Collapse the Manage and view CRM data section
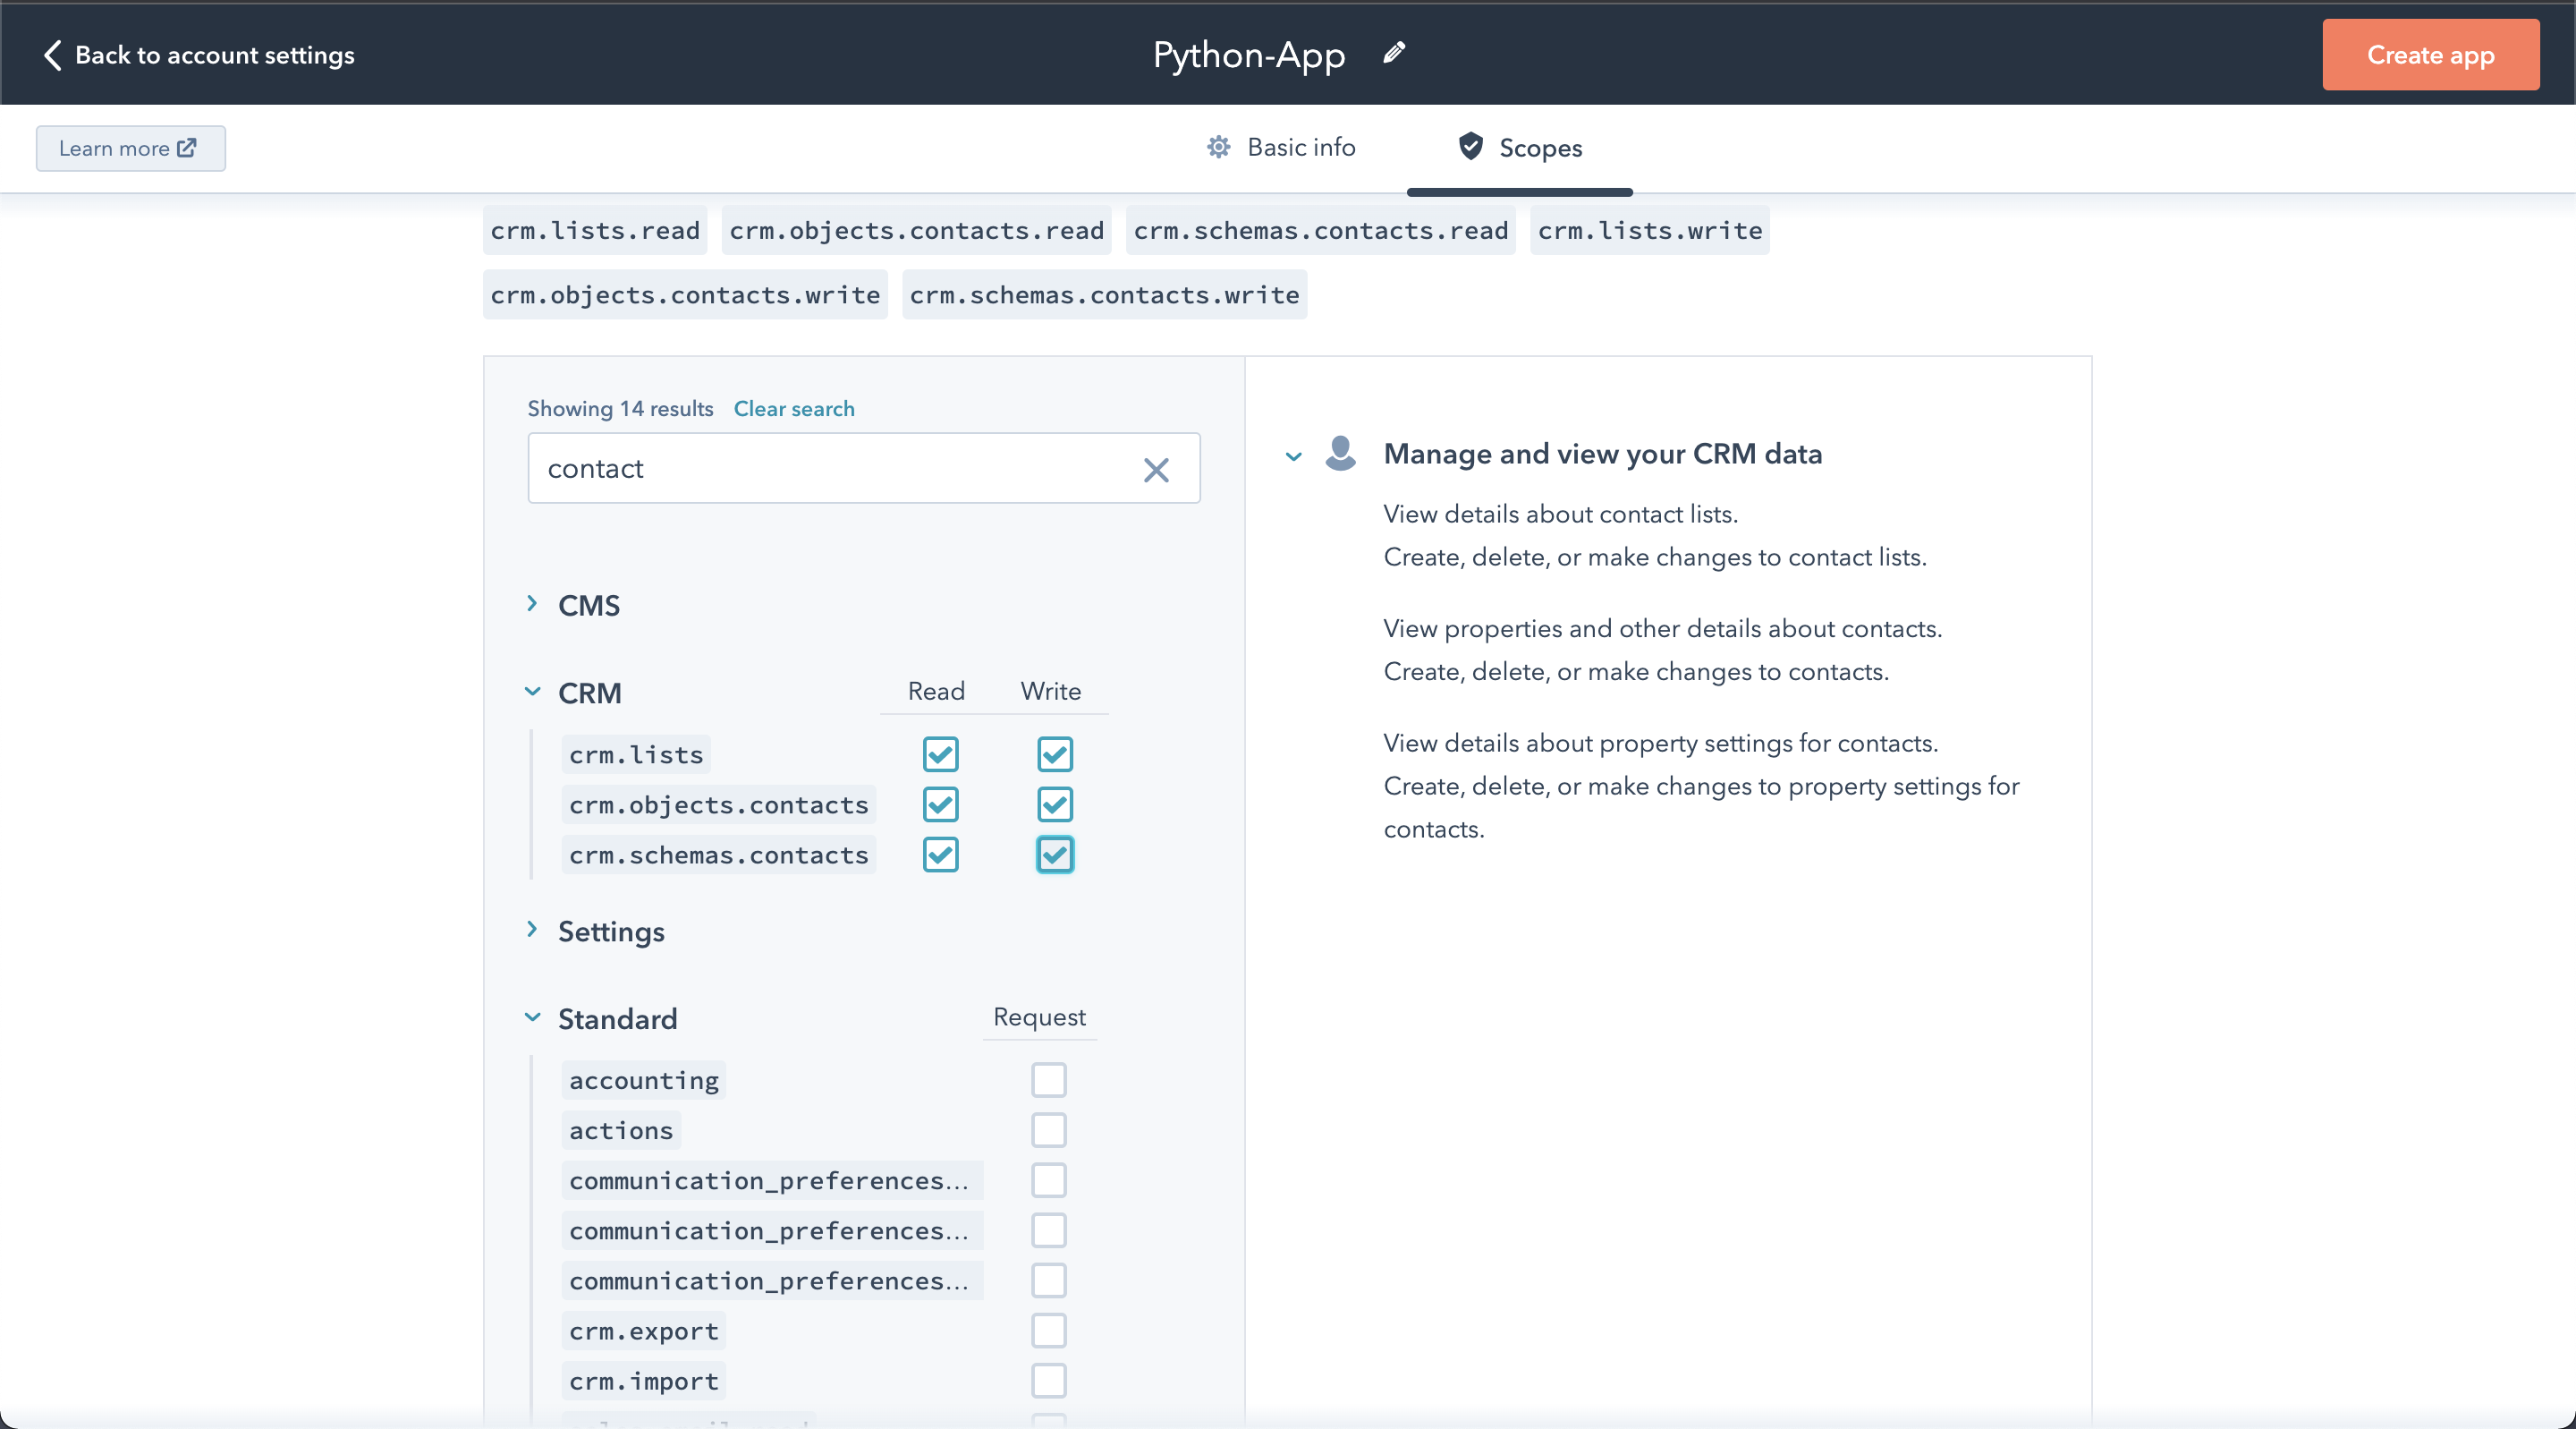 [1293, 456]
